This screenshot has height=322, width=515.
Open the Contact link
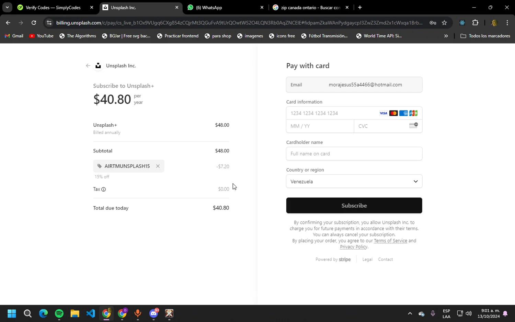tap(385, 260)
